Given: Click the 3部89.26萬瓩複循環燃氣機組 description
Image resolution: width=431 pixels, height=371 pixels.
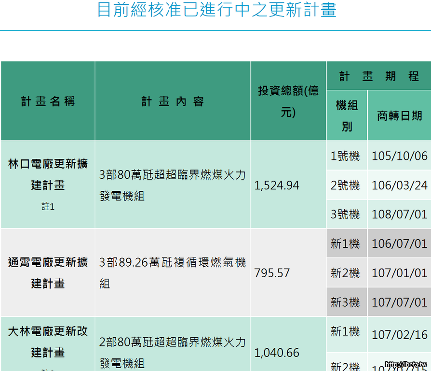Looking at the screenshot, I should pos(172,273).
